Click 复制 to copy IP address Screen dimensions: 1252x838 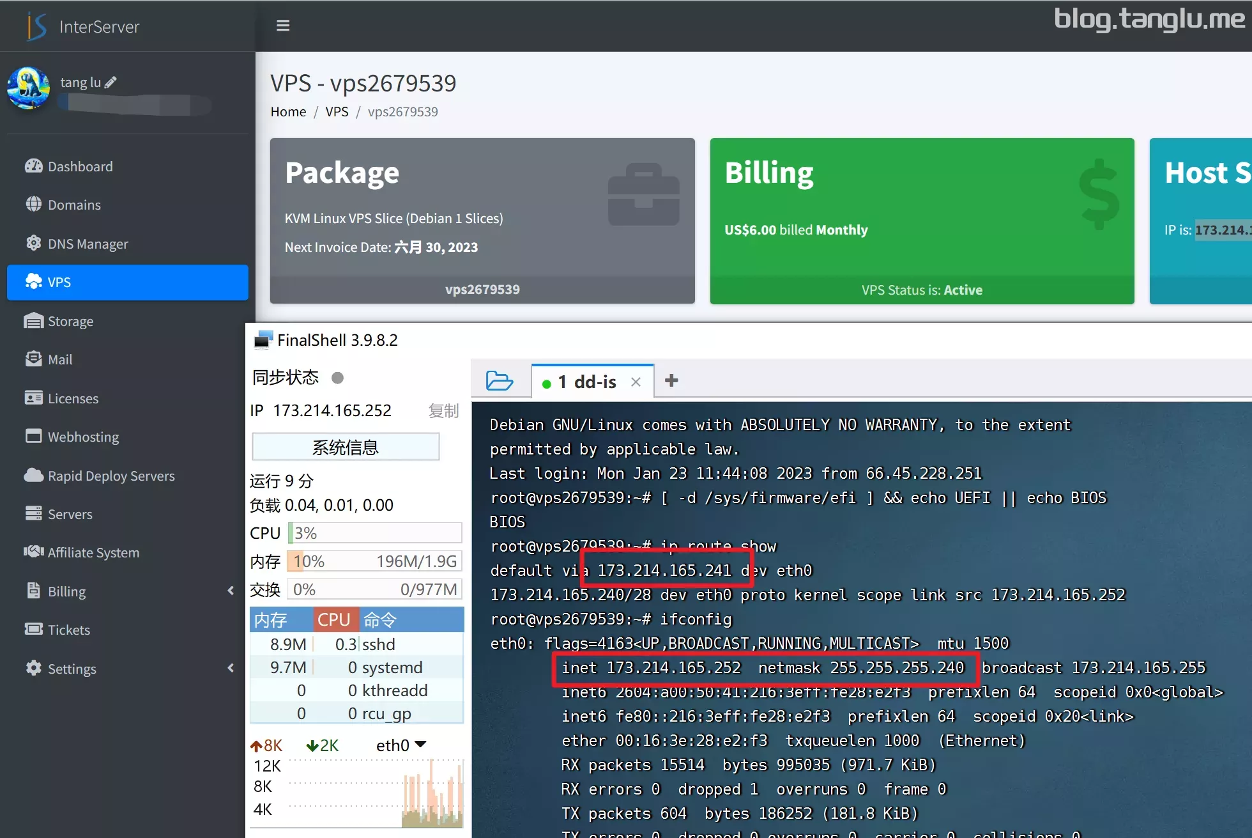443,410
